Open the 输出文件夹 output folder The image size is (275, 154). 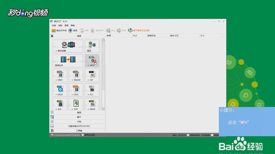pos(59,30)
